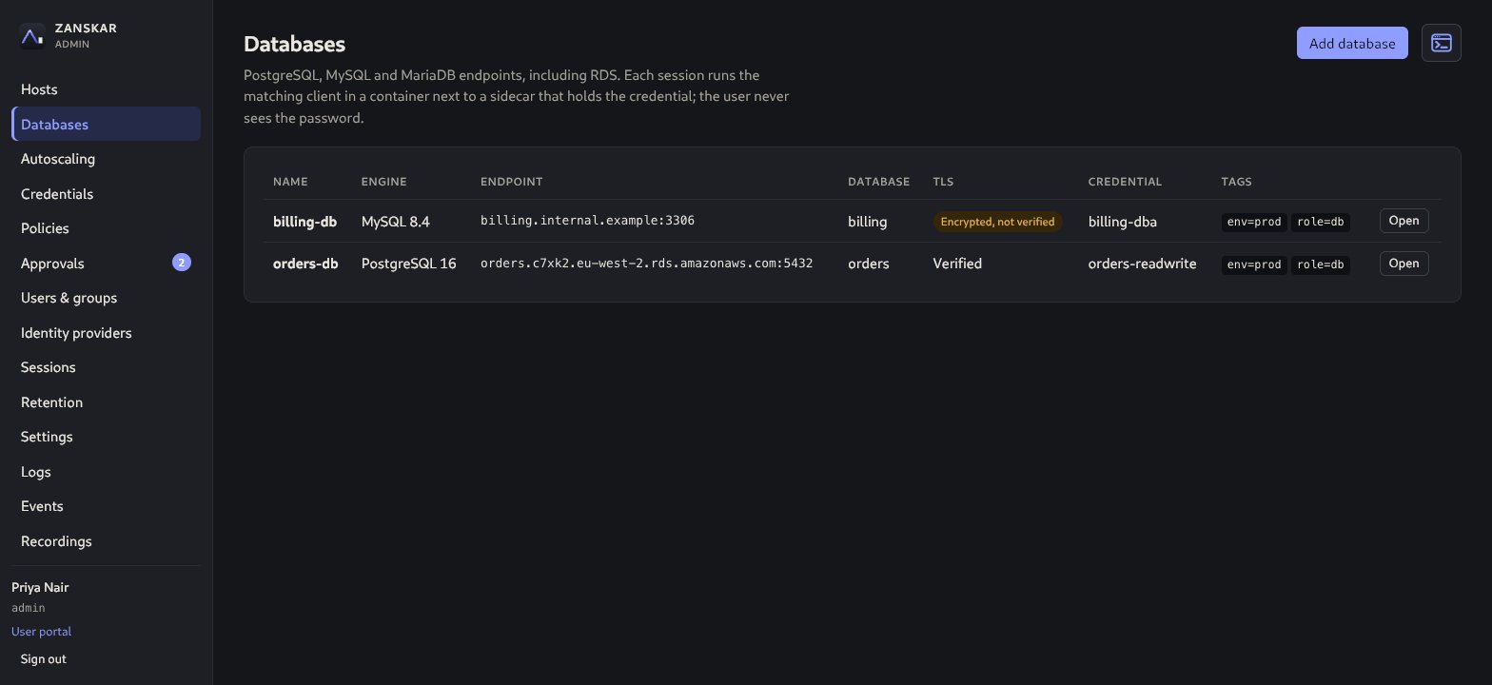Select Databases in sidebar
This screenshot has width=1492, height=685.
[106, 124]
